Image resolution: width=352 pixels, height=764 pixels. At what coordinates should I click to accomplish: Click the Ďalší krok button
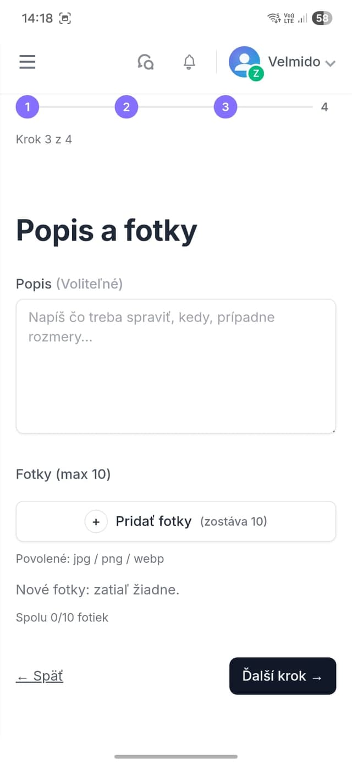[282, 676]
